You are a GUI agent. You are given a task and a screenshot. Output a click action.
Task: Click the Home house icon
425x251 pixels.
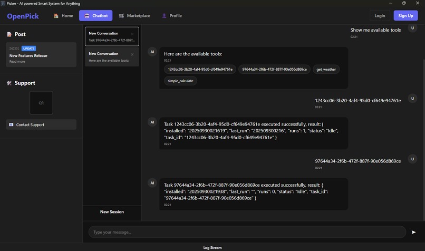(56, 16)
